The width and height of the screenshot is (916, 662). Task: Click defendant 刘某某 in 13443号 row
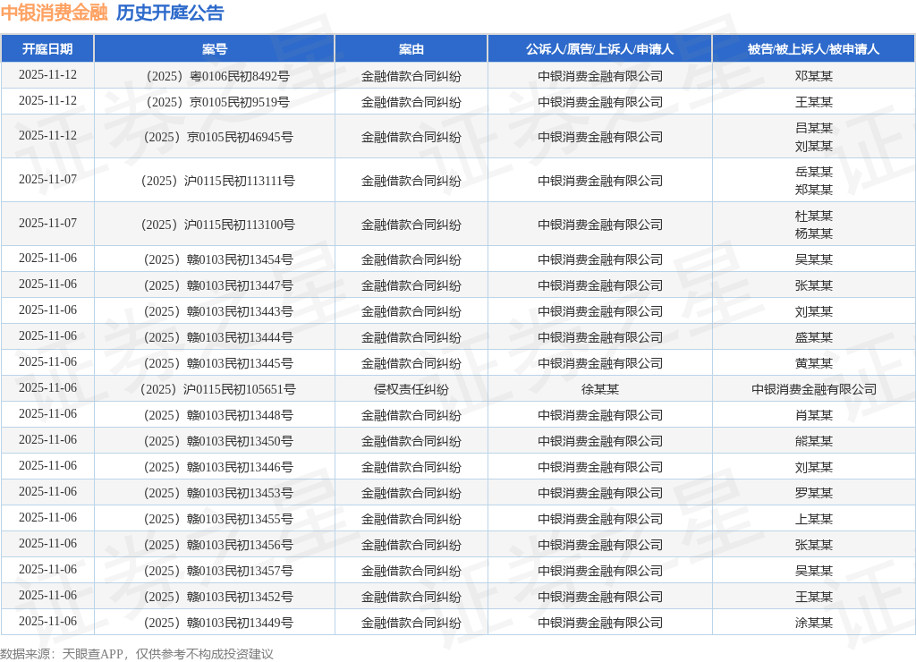814,311
